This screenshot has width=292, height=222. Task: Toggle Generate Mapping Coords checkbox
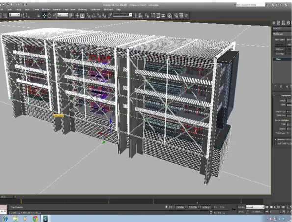[275, 139]
